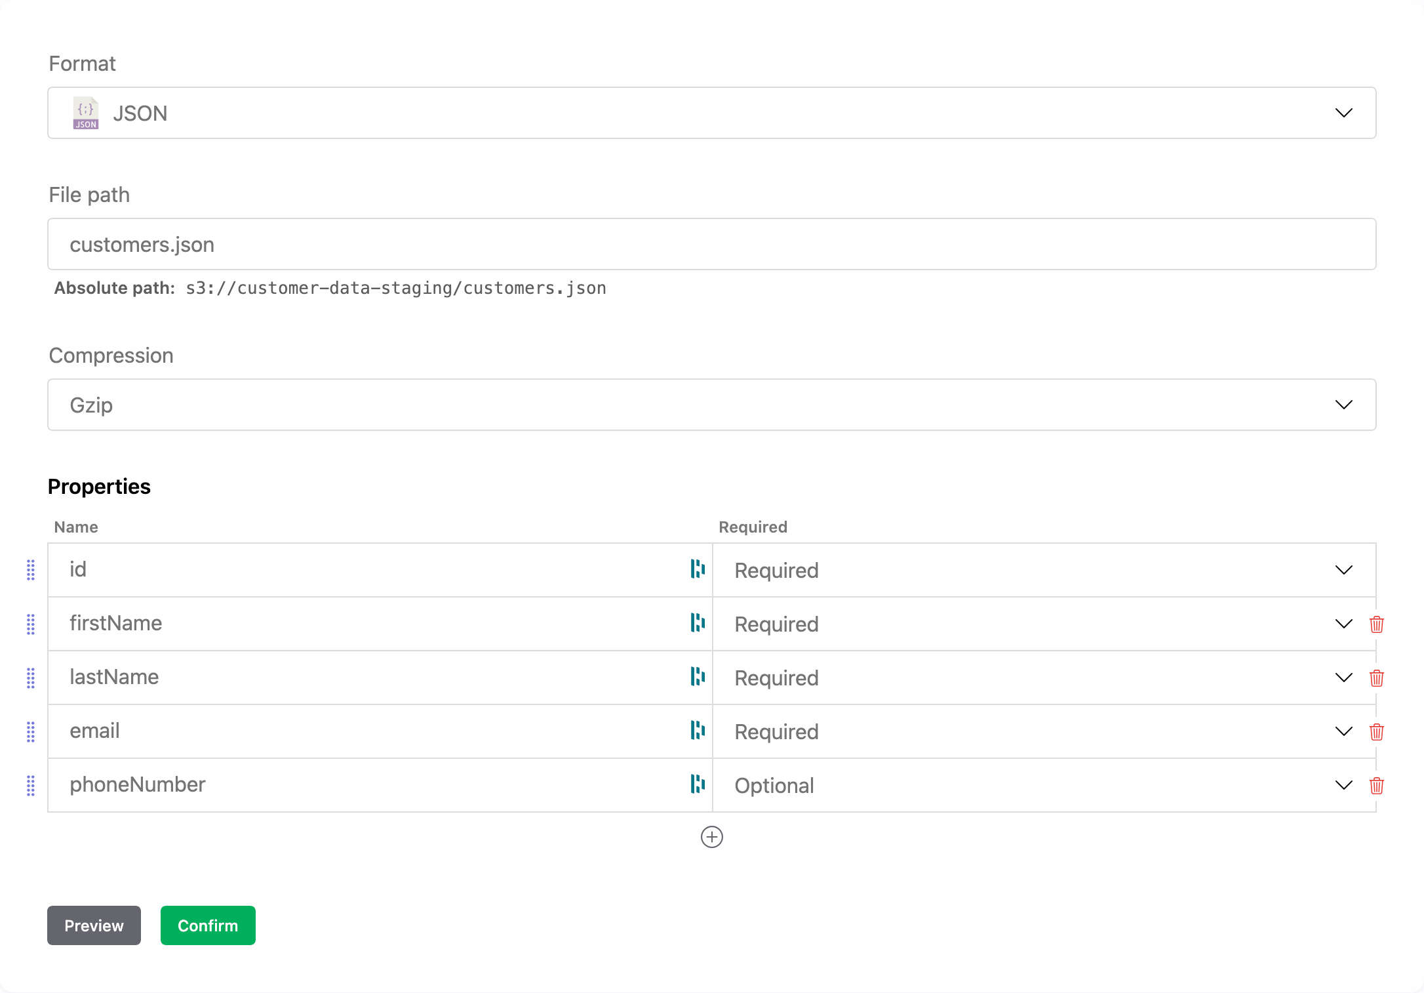Image resolution: width=1424 pixels, height=993 pixels.
Task: Grab the drag handle of the id row
Action: click(x=30, y=570)
